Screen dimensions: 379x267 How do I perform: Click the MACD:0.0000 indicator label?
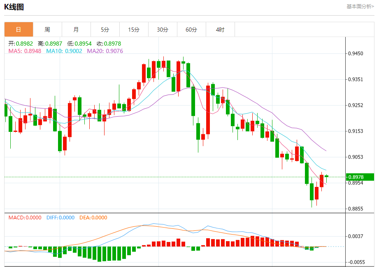[25, 218]
